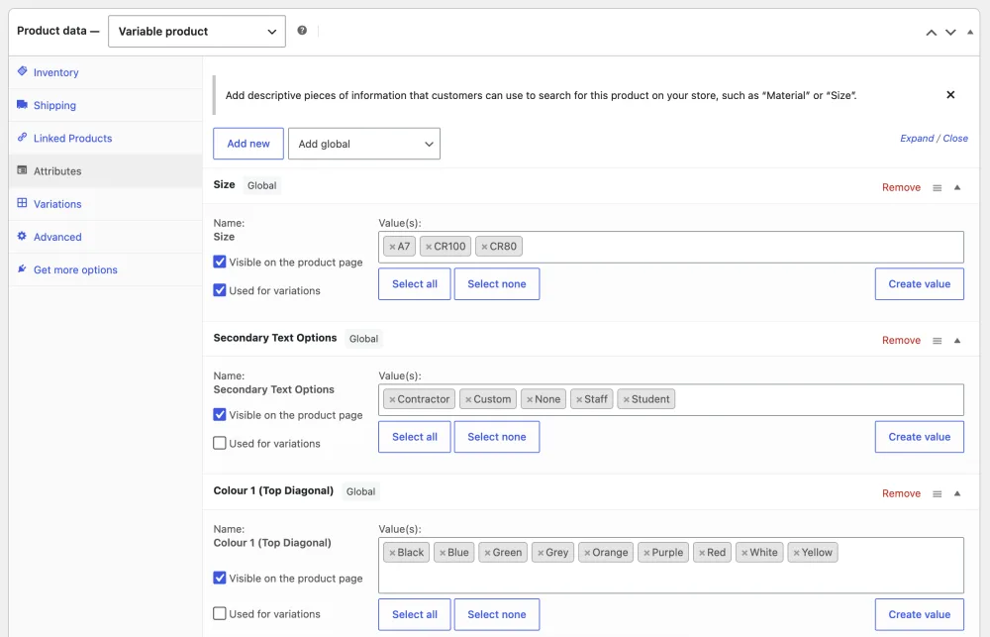Click the Shipping truck icon
Image resolution: width=990 pixels, height=637 pixels.
coord(22,104)
